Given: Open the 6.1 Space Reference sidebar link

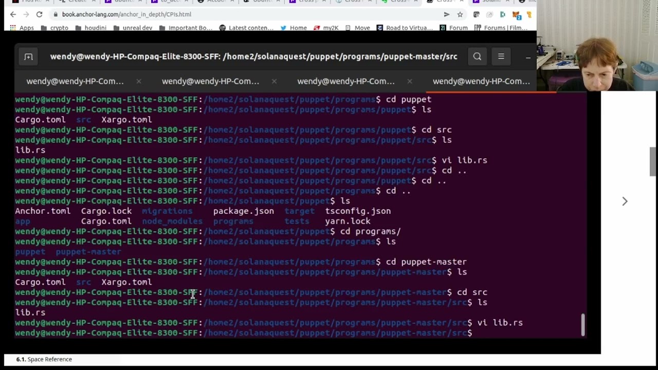Looking at the screenshot, I should tap(44, 359).
